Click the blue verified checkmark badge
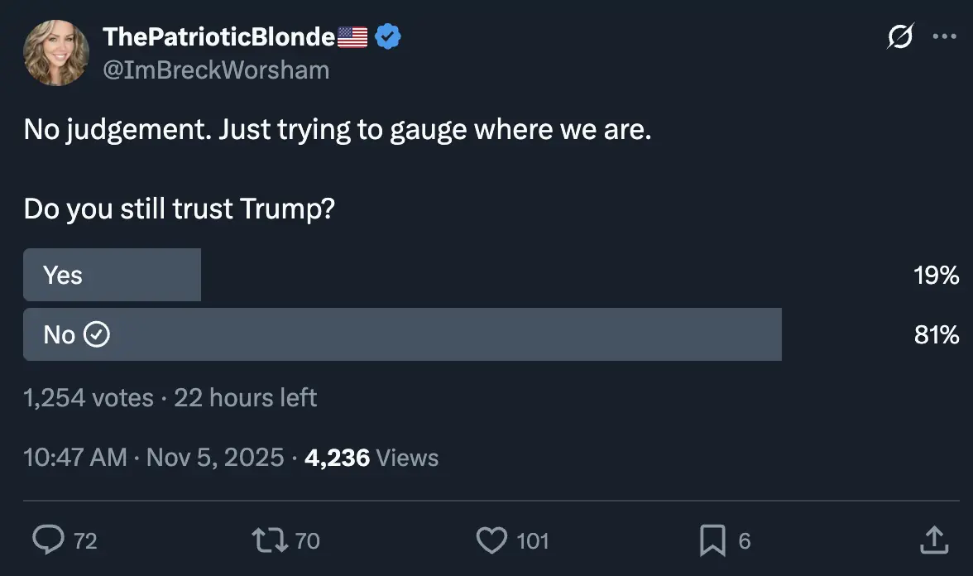 click(389, 36)
